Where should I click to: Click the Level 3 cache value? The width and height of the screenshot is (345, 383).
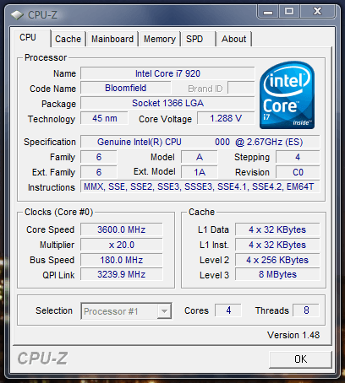(277, 274)
